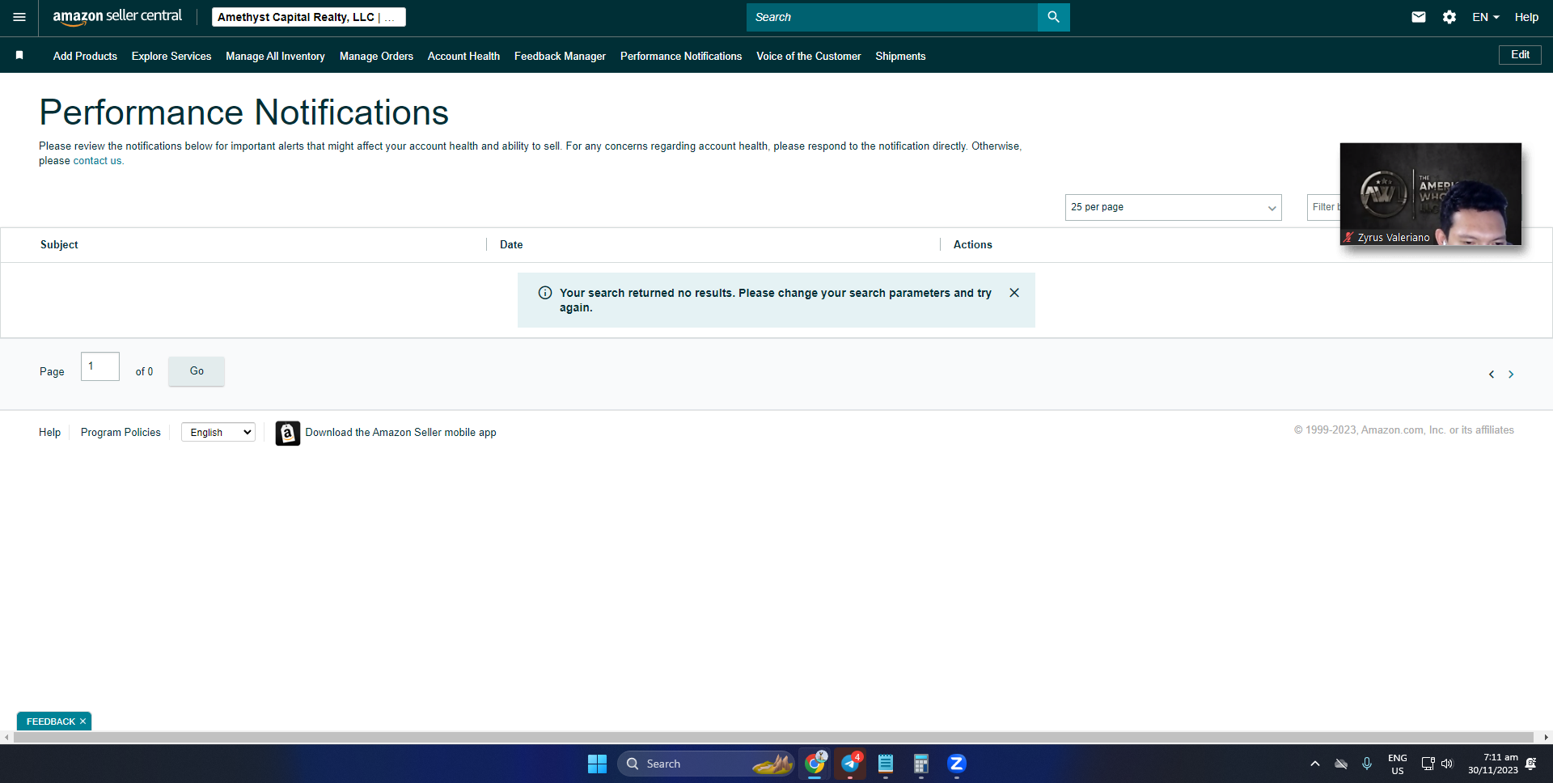Expand the 25 per page dropdown
Screen dimensions: 1553x783
[x=1174, y=207]
